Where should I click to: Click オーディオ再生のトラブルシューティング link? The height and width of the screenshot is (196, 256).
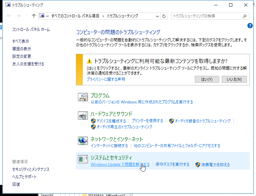click(124, 127)
